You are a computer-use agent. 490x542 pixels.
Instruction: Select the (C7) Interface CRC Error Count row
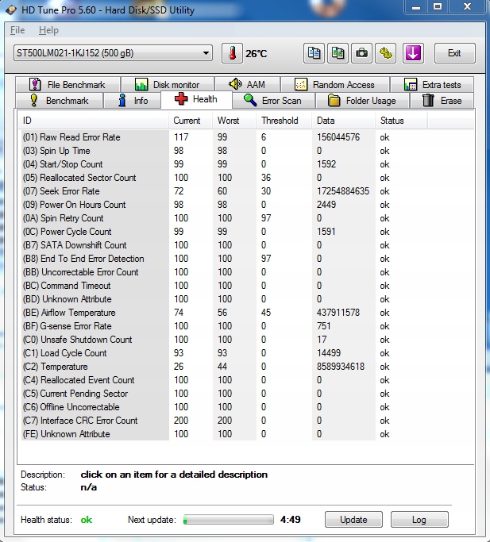[x=224, y=421]
